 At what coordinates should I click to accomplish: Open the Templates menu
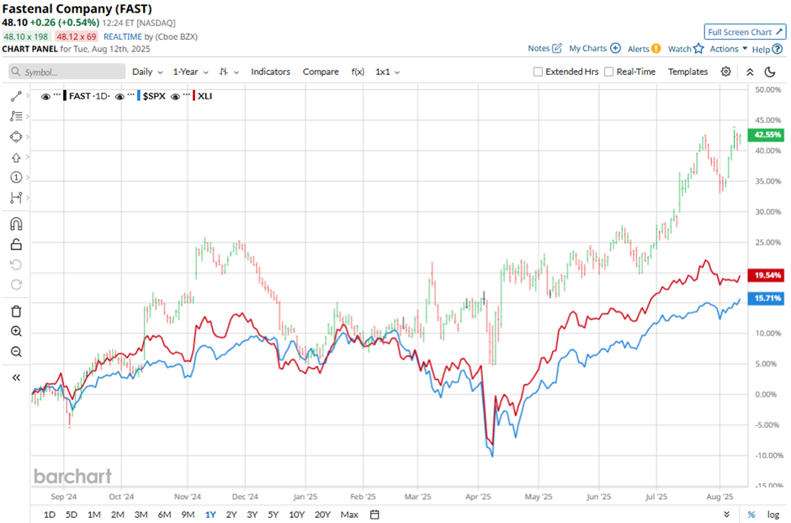(688, 72)
